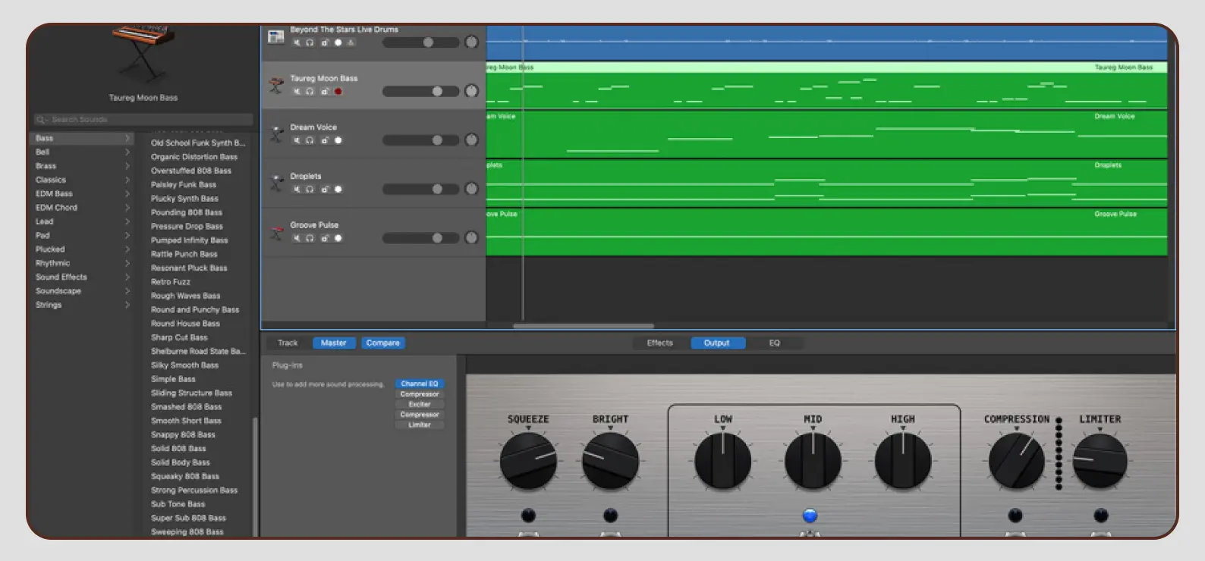Expand the Sound Effects category

tap(127, 277)
